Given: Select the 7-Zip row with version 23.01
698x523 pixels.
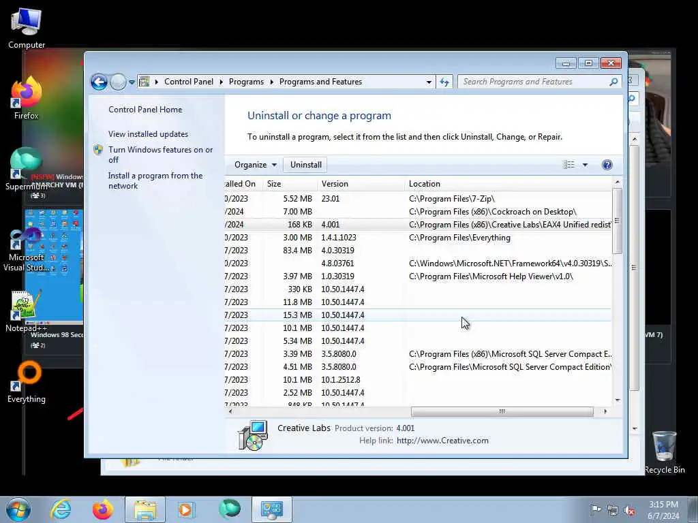Looking at the screenshot, I should [418, 199].
